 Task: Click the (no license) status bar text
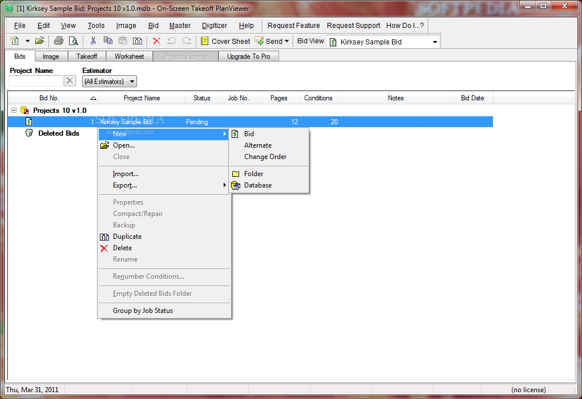pos(528,390)
